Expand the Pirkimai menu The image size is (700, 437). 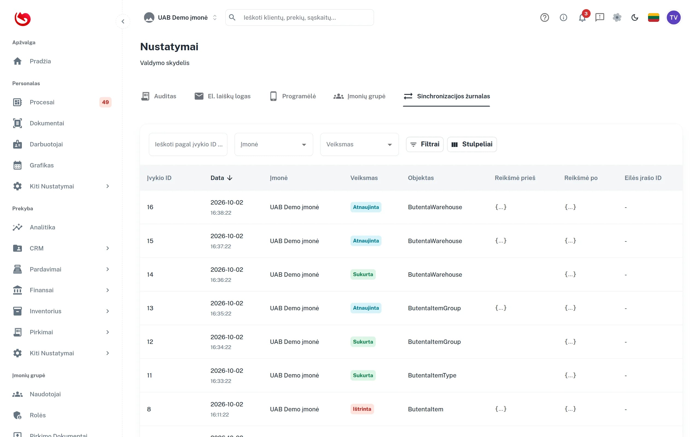[x=62, y=332]
